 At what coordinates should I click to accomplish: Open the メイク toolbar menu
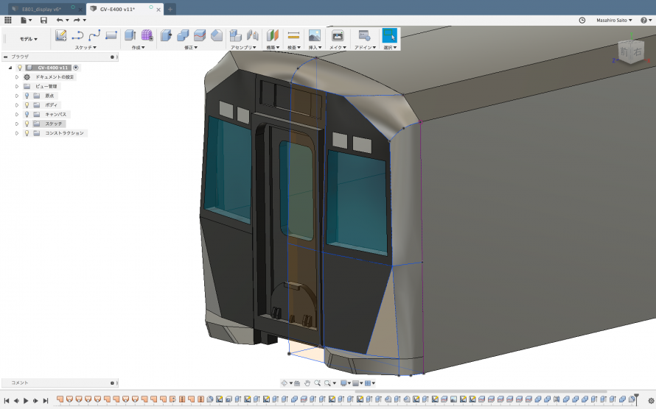click(x=338, y=48)
